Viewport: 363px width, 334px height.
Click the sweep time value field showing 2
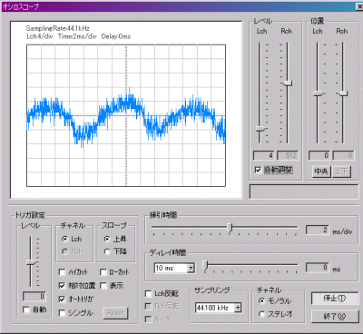(317, 230)
